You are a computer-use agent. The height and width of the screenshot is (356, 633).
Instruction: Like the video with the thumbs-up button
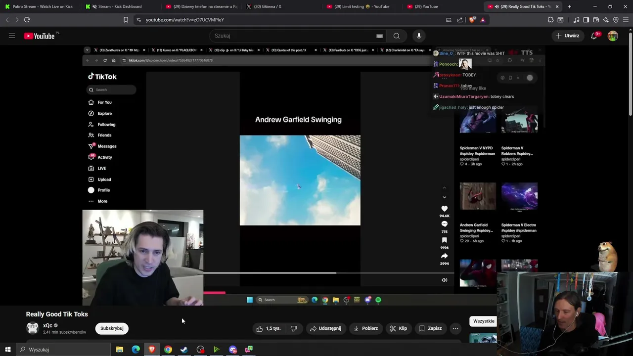[268, 328]
